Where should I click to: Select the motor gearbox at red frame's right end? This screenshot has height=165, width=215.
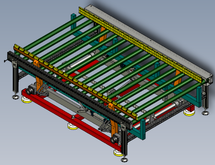click(x=116, y=138)
